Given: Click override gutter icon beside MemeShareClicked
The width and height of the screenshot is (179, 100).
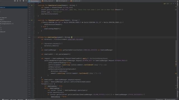Looking at the screenshot, I should [x=32, y=5].
